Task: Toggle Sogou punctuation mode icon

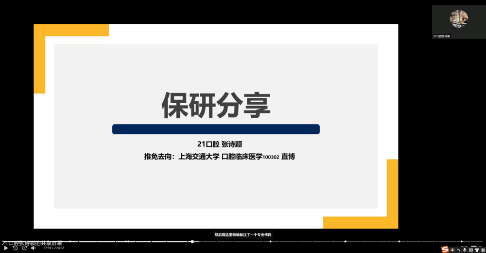Action: 459,250
